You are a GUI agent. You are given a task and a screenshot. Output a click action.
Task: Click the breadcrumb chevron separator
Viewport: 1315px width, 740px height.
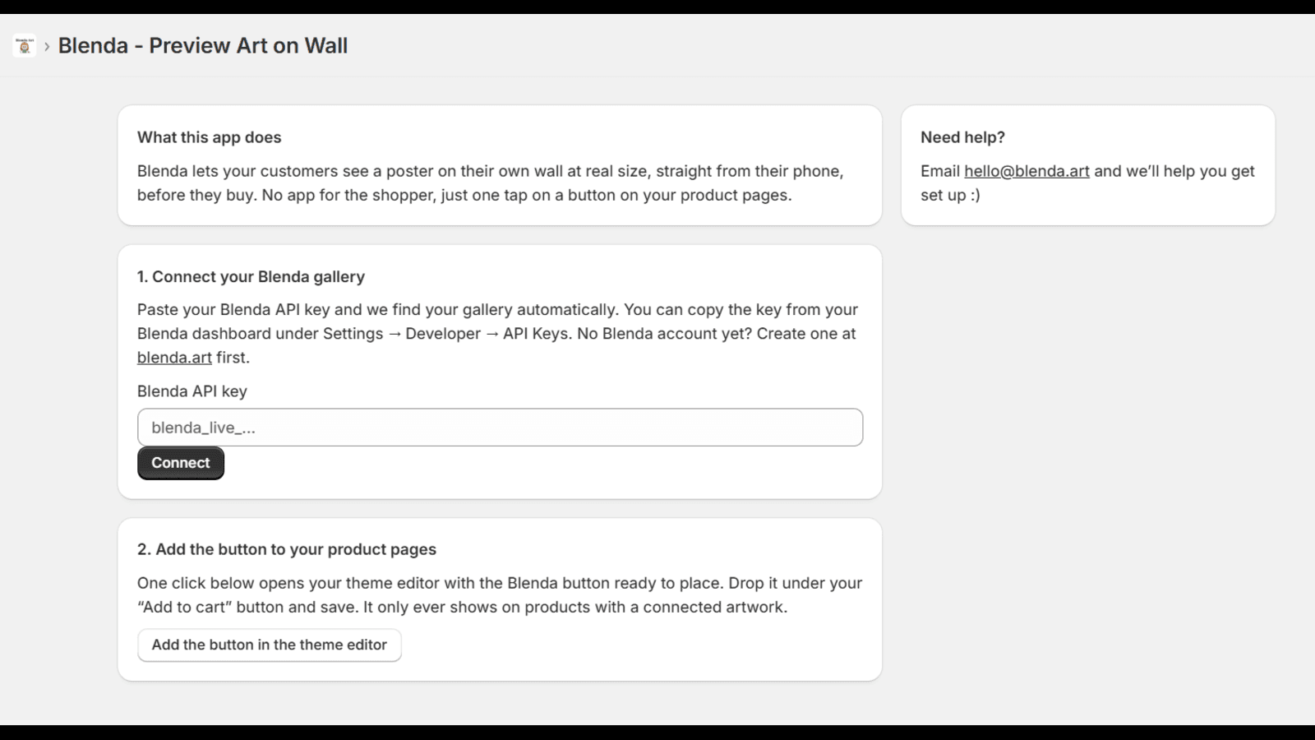[47, 47]
